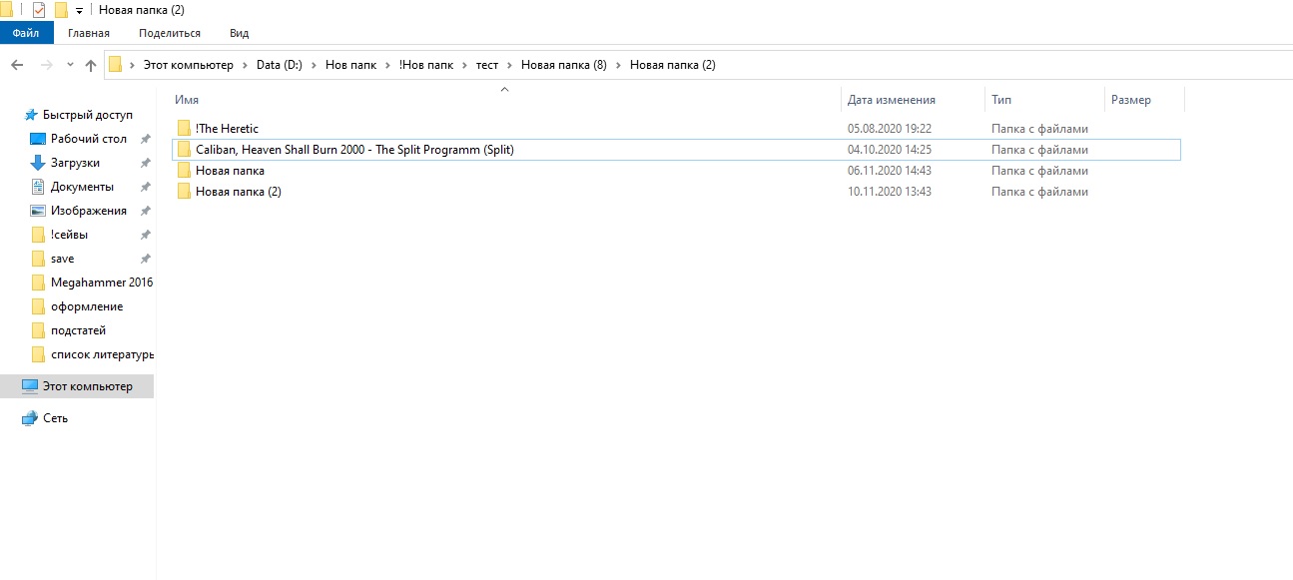Click the Загрузки download arrow icon

(38, 163)
